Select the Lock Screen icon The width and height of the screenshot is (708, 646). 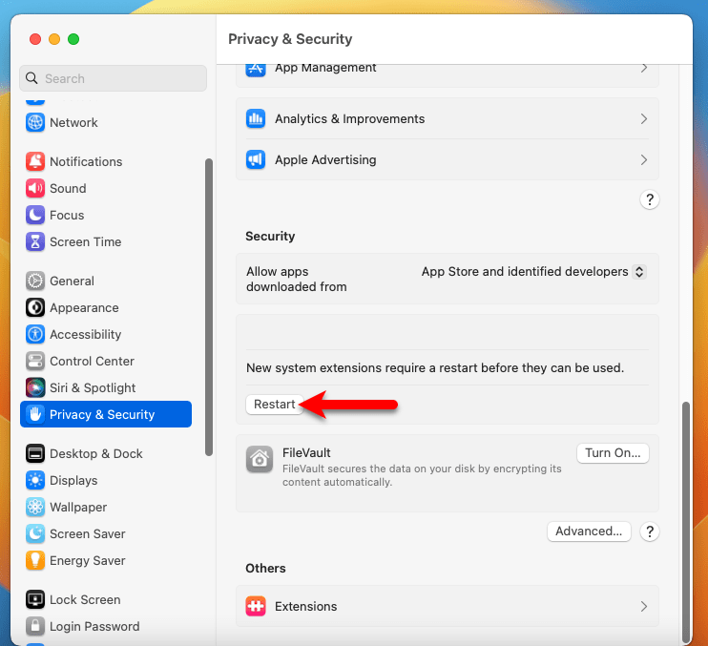pyautogui.click(x=35, y=599)
